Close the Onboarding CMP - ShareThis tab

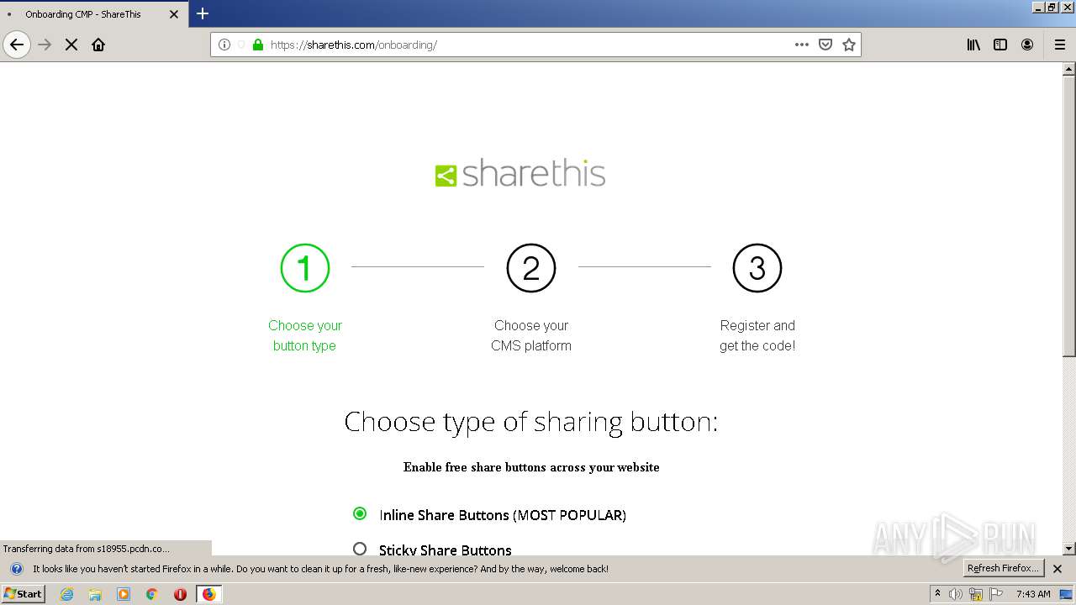(174, 14)
